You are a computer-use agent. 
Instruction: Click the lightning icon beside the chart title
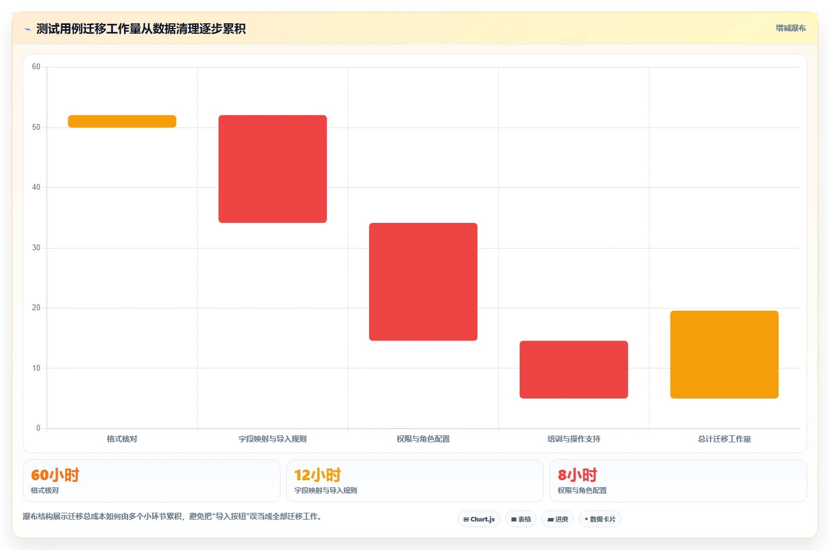27,29
